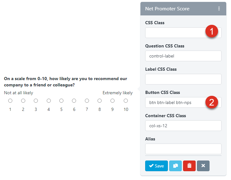
Task: Select rating 8 radio button
Action: [100, 101]
